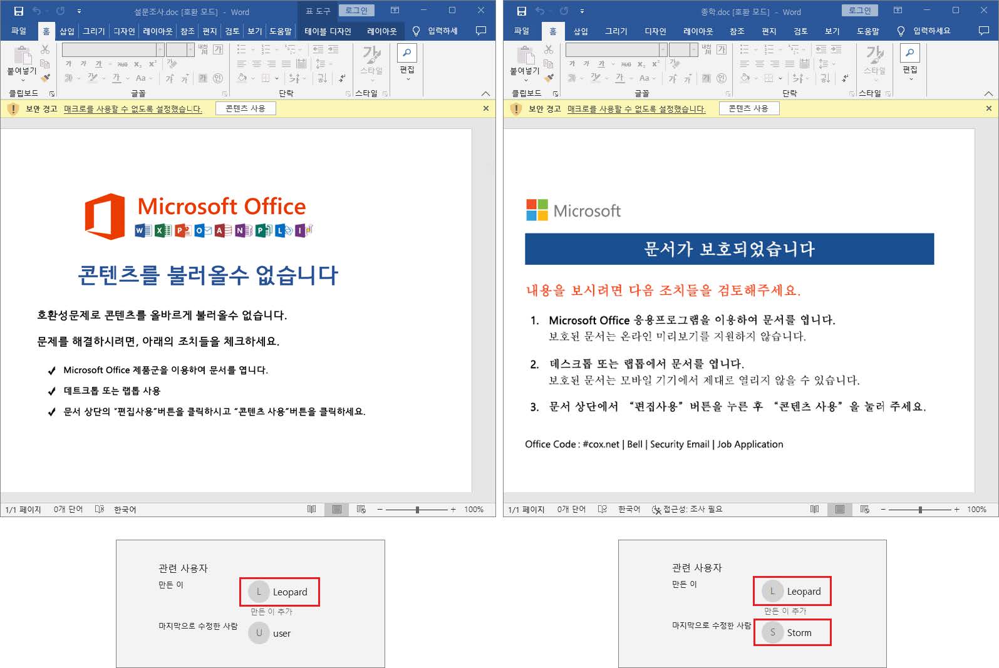Click the spelling check icon in left status bar
The height and width of the screenshot is (668, 999).
click(x=99, y=509)
